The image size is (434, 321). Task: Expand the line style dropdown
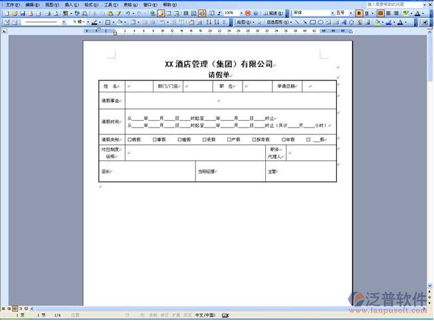(64, 22)
